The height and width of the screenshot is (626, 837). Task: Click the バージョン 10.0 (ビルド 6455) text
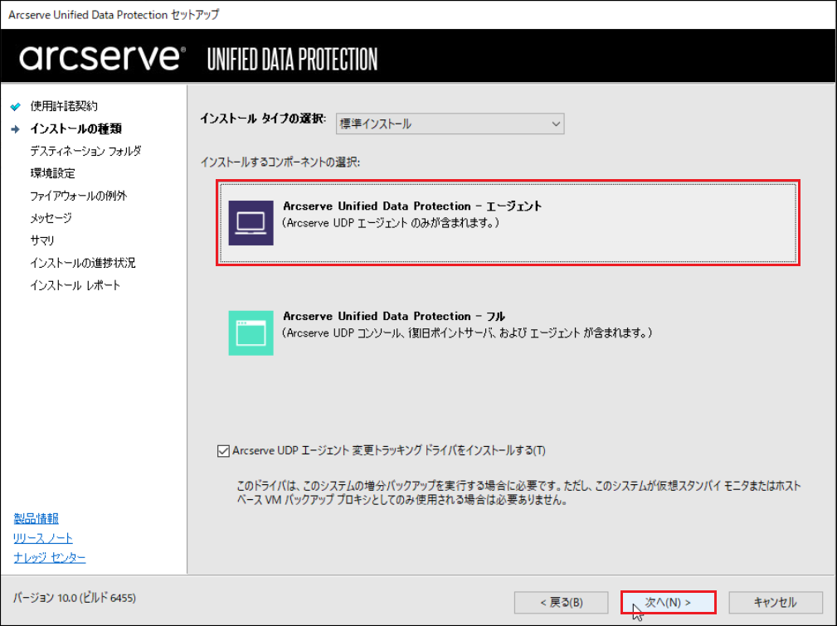pyautogui.click(x=75, y=598)
